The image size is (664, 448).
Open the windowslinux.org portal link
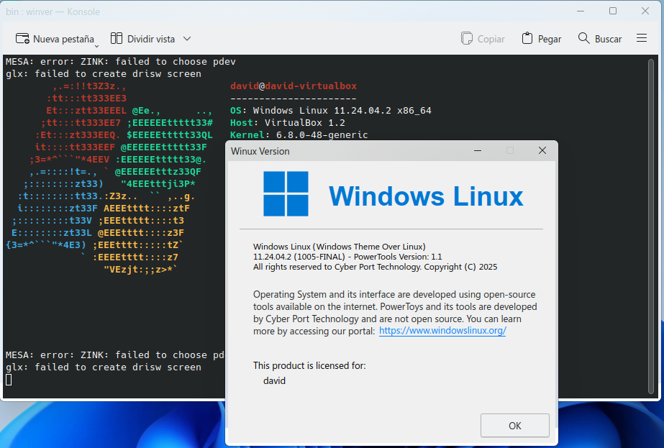coord(442,331)
